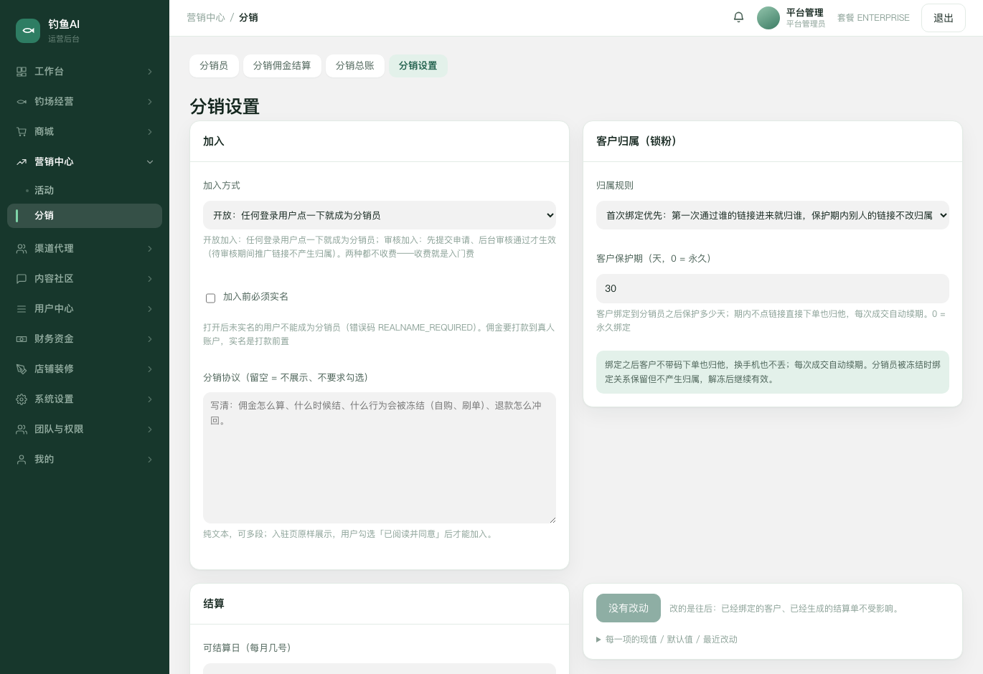Click the 客户保护期 number field
The height and width of the screenshot is (674, 983).
pyautogui.click(x=773, y=288)
